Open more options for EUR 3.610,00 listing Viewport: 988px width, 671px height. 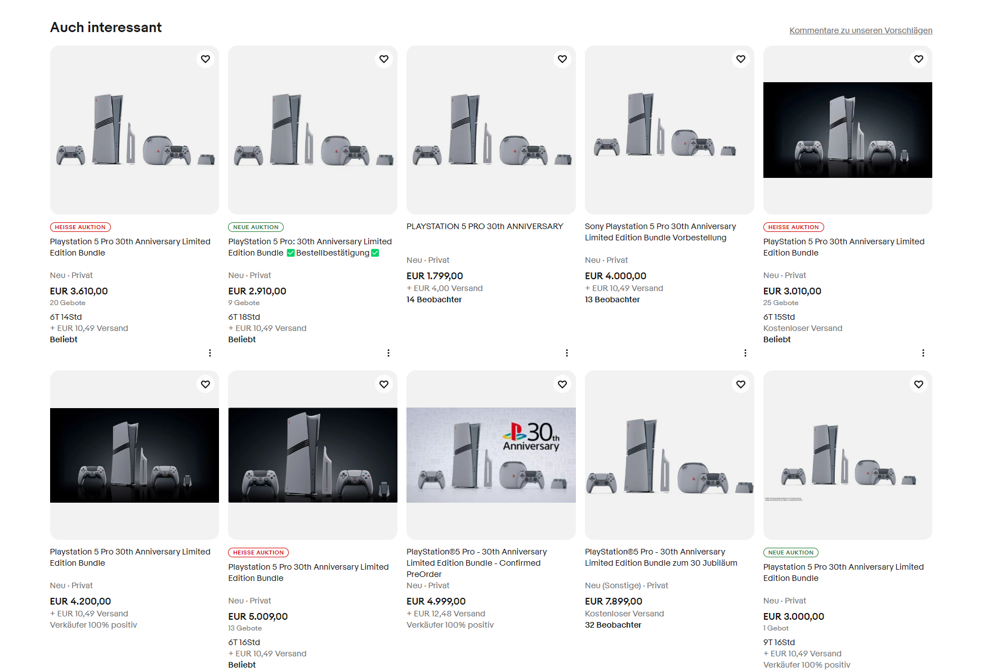coord(210,353)
